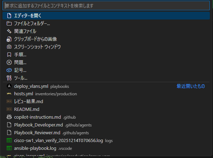Viewport: 213px width, 158px height.
Task: Click the sparkle icon beside 関連ファイル
Action: tap(9, 32)
